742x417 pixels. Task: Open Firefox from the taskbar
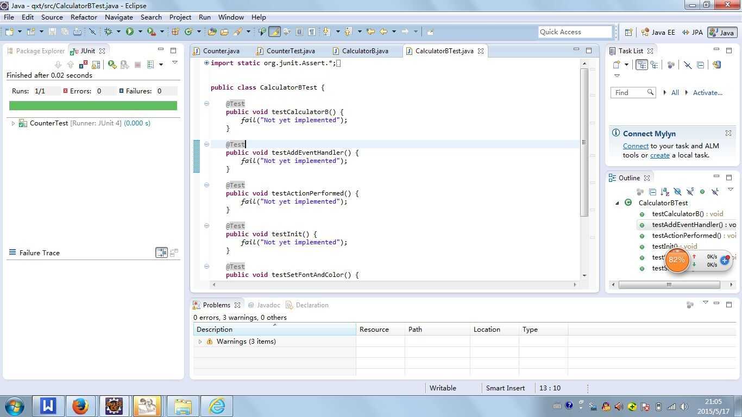80,406
